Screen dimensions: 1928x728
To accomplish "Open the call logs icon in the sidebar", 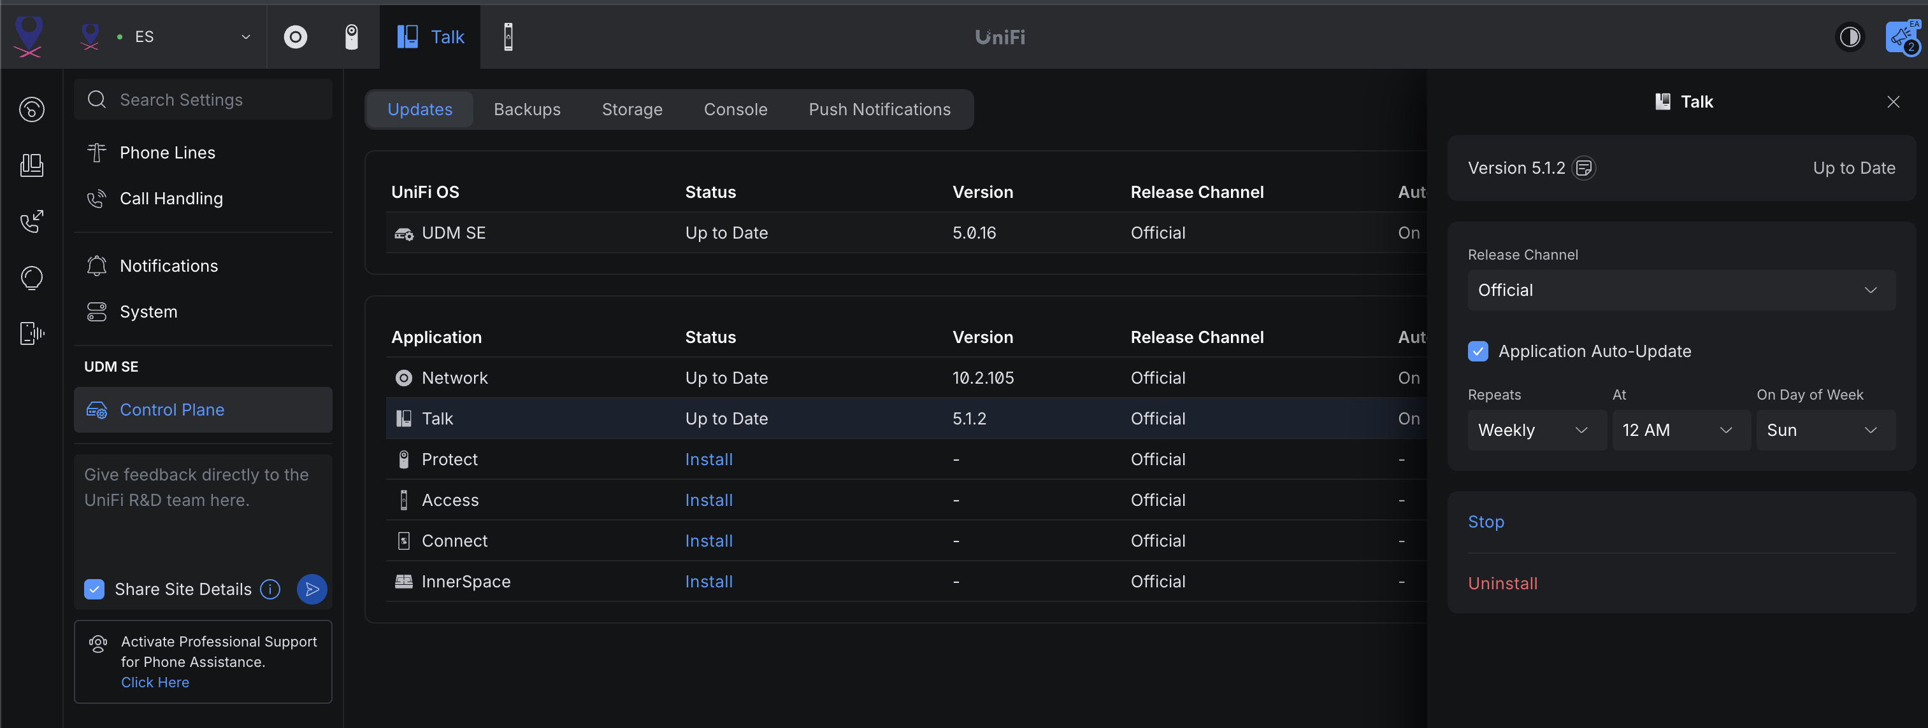I will [x=31, y=222].
